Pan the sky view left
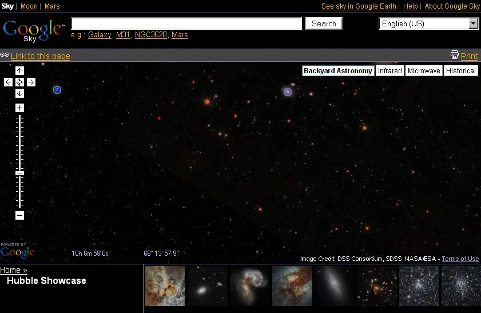The height and width of the screenshot is (313, 481). coord(8,82)
